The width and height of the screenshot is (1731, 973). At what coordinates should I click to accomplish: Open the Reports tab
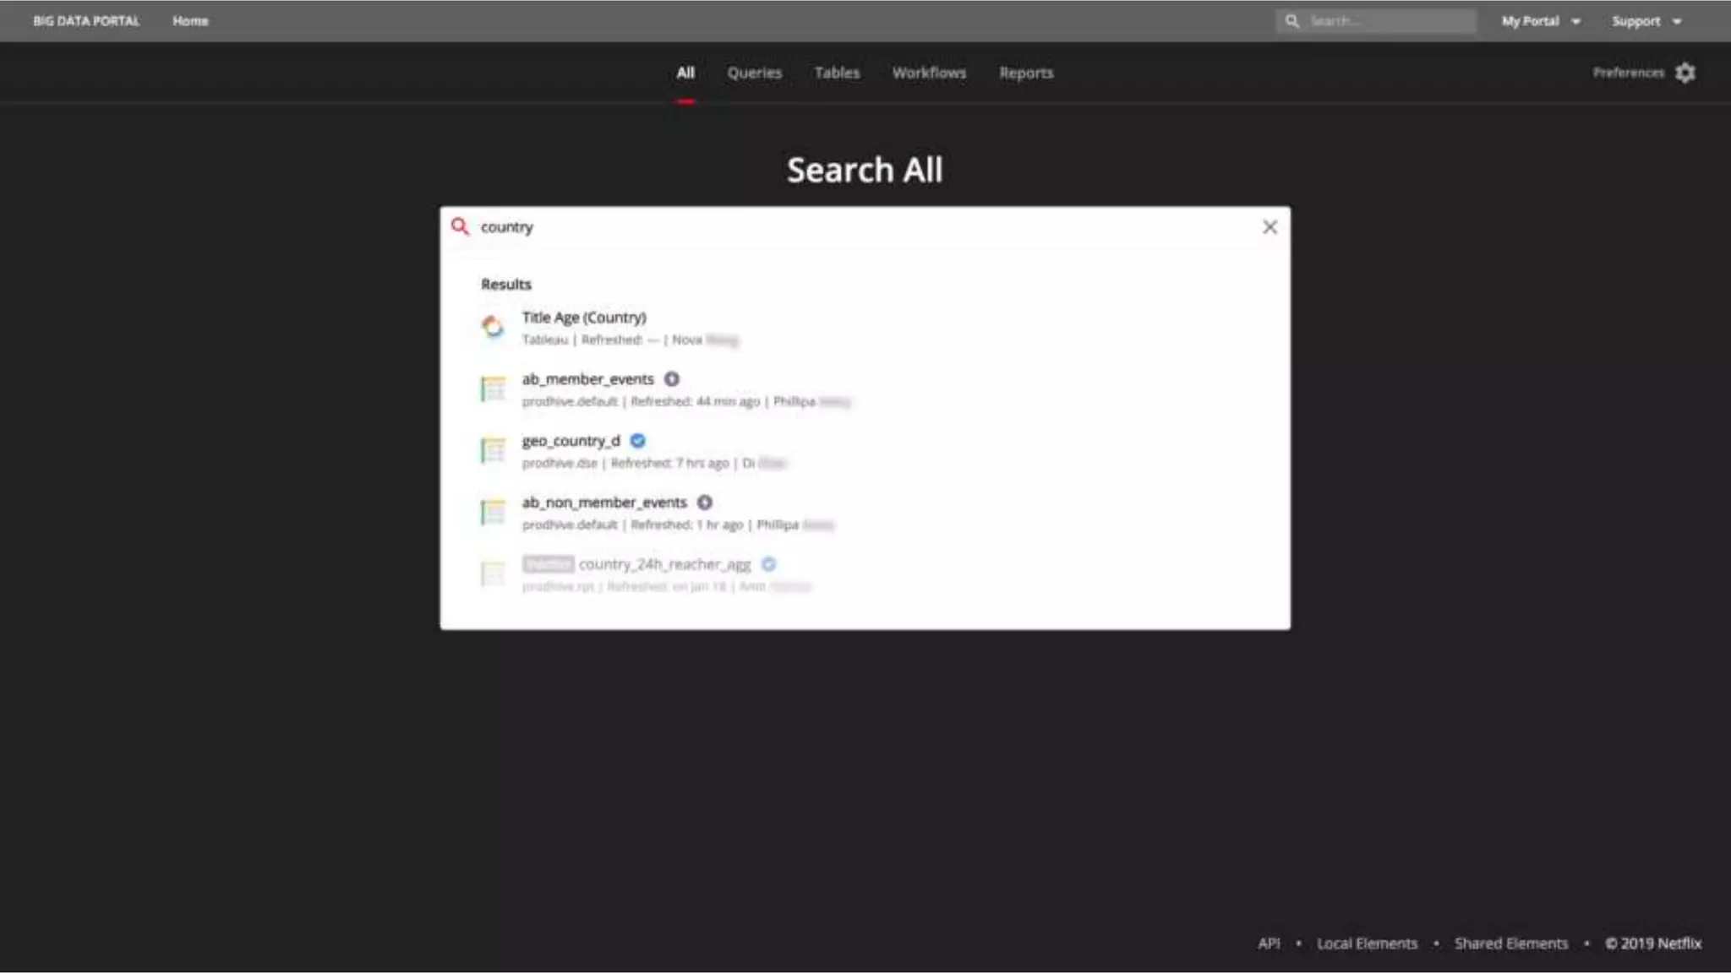[1026, 73]
